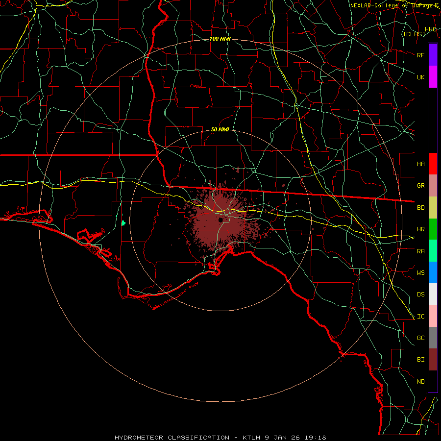Click the BI legend label
The image size is (441, 441).
tap(421, 360)
